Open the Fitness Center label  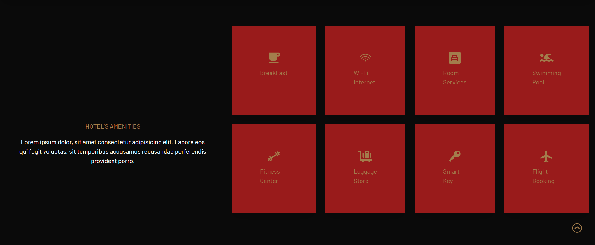point(270,176)
